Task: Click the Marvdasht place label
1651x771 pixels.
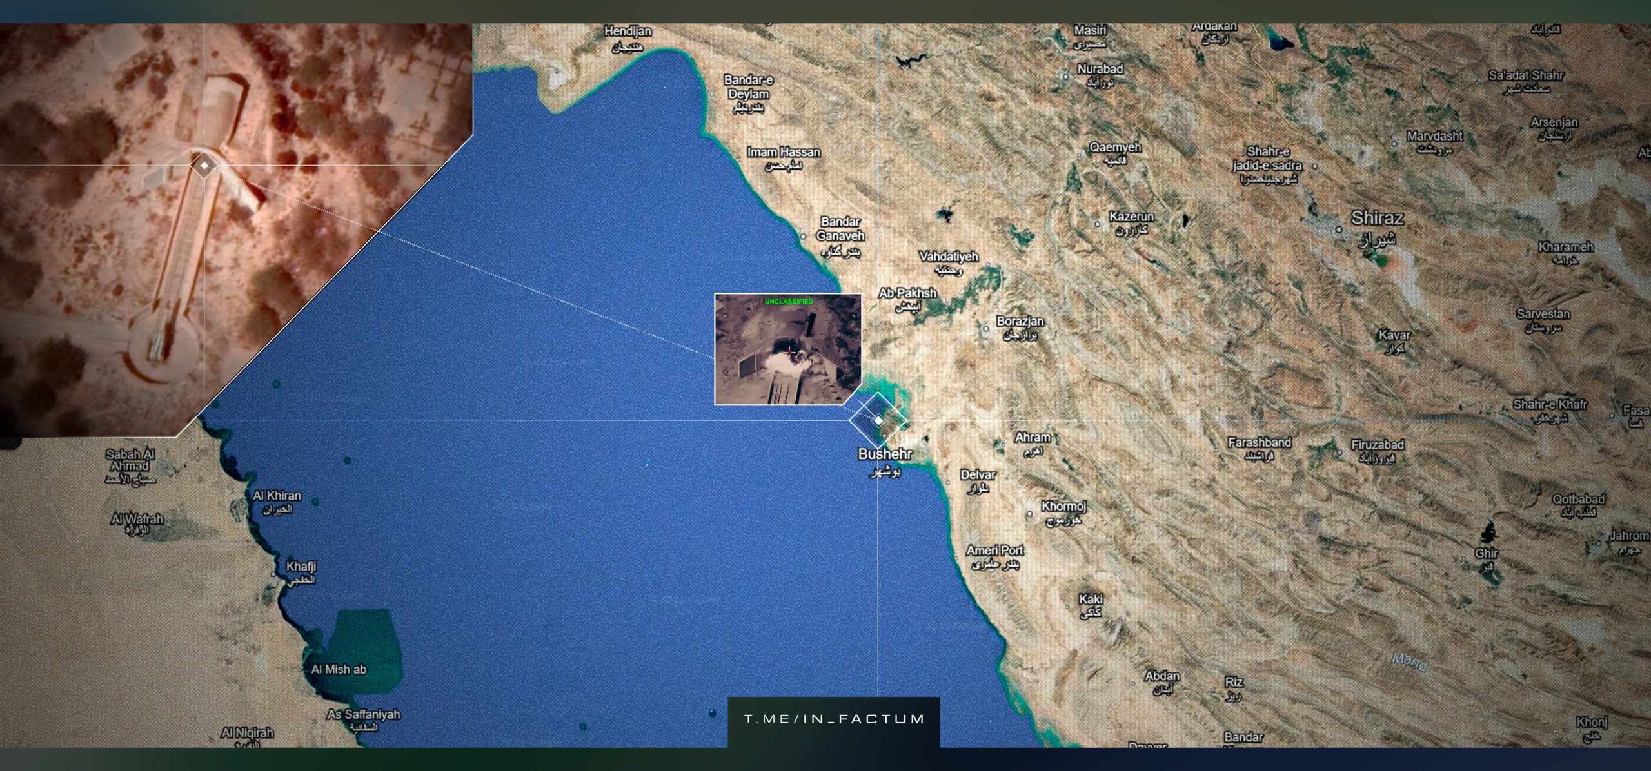Action: click(x=1434, y=137)
